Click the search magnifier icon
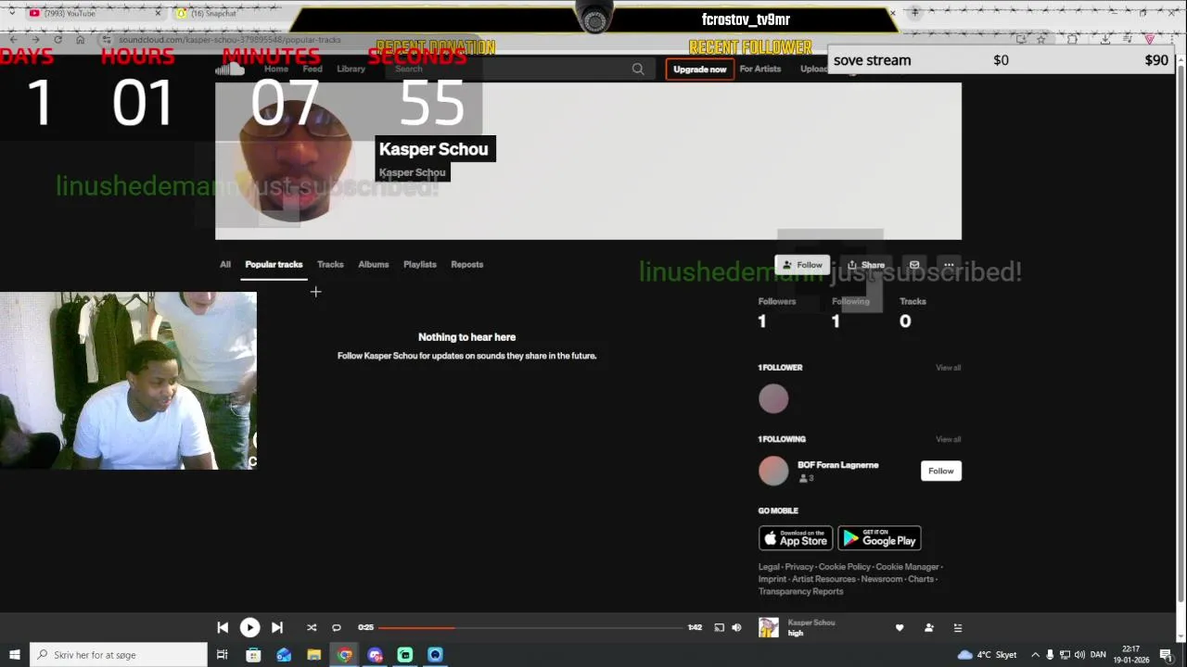The image size is (1187, 667). tap(638, 69)
